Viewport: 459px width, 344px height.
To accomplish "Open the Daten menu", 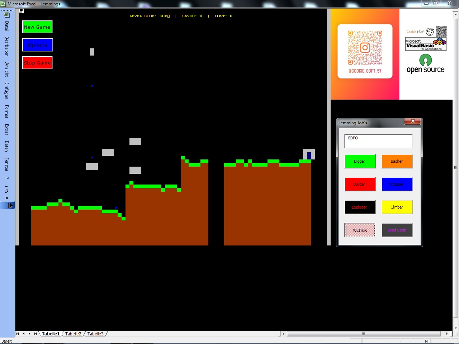I will [x=6, y=146].
